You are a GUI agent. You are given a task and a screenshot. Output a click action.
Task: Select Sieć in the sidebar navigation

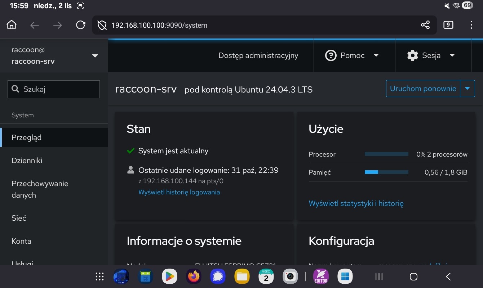[x=19, y=218]
